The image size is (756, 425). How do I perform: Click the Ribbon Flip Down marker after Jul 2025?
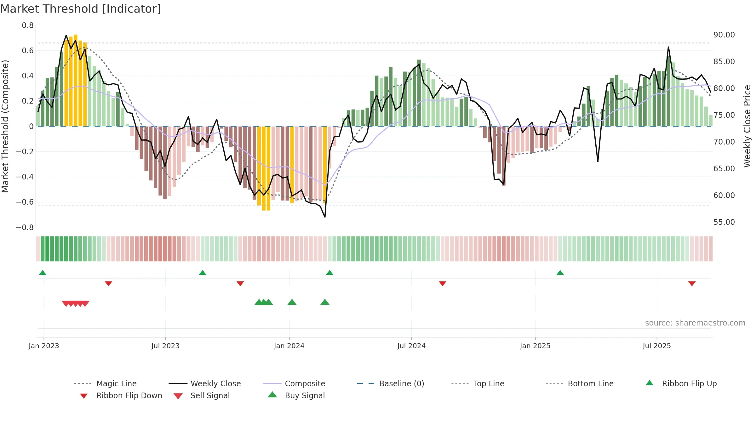coord(692,284)
